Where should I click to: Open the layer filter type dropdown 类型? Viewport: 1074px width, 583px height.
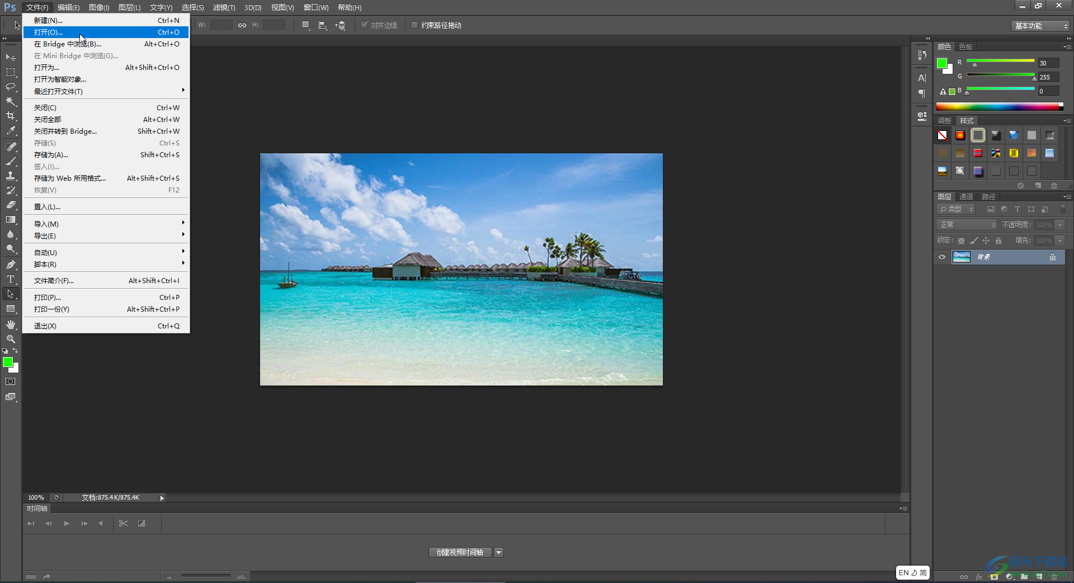[x=956, y=209]
